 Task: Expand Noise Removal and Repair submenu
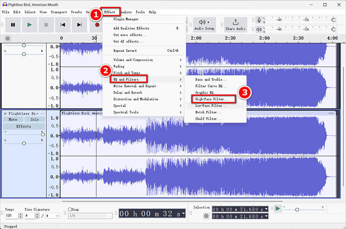144,86
